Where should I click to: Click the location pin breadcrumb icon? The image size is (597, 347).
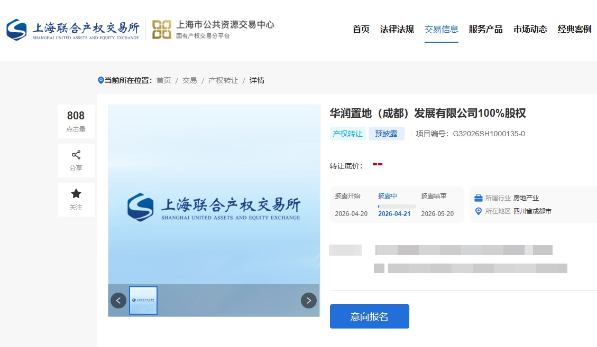[x=101, y=80]
